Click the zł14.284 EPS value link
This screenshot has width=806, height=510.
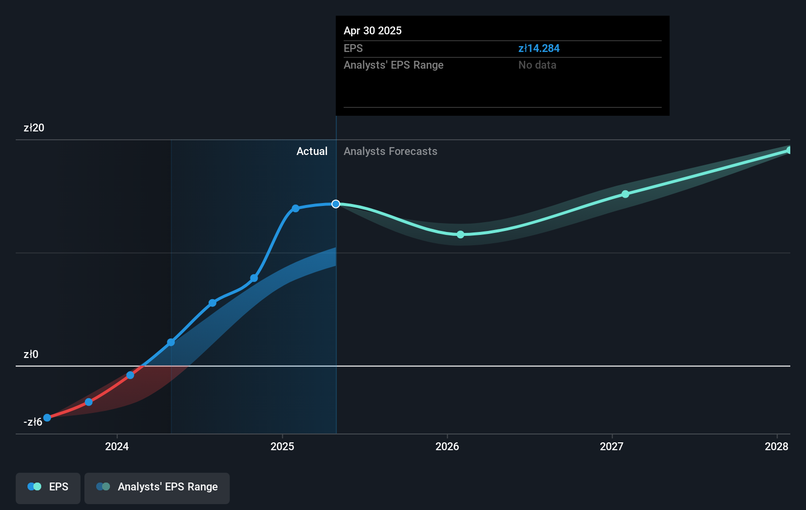point(539,48)
